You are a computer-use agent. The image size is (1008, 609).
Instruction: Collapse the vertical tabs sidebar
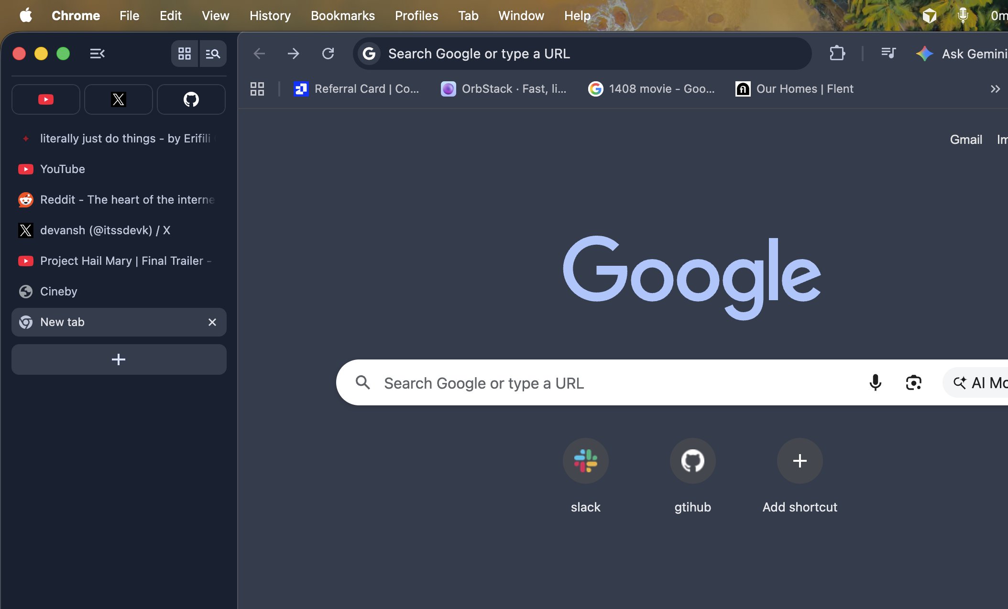(x=97, y=54)
